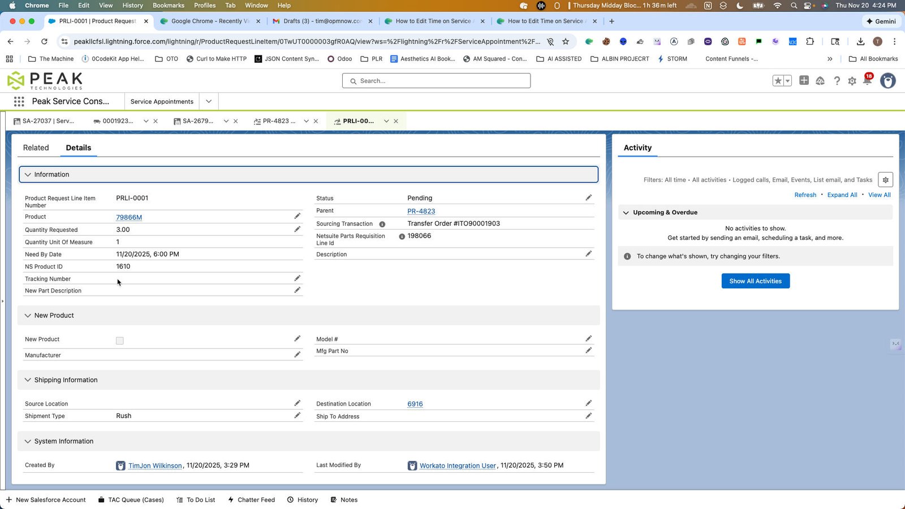Open the Trailhead guidance icon

[x=820, y=81]
